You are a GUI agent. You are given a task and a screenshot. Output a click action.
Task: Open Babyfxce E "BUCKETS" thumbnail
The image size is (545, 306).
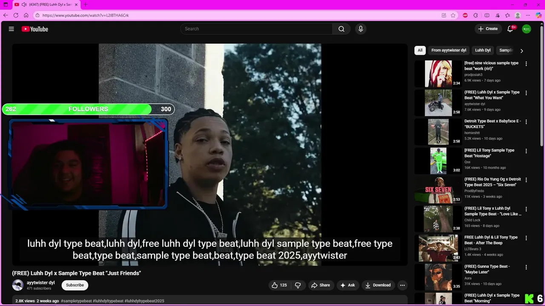(438, 131)
